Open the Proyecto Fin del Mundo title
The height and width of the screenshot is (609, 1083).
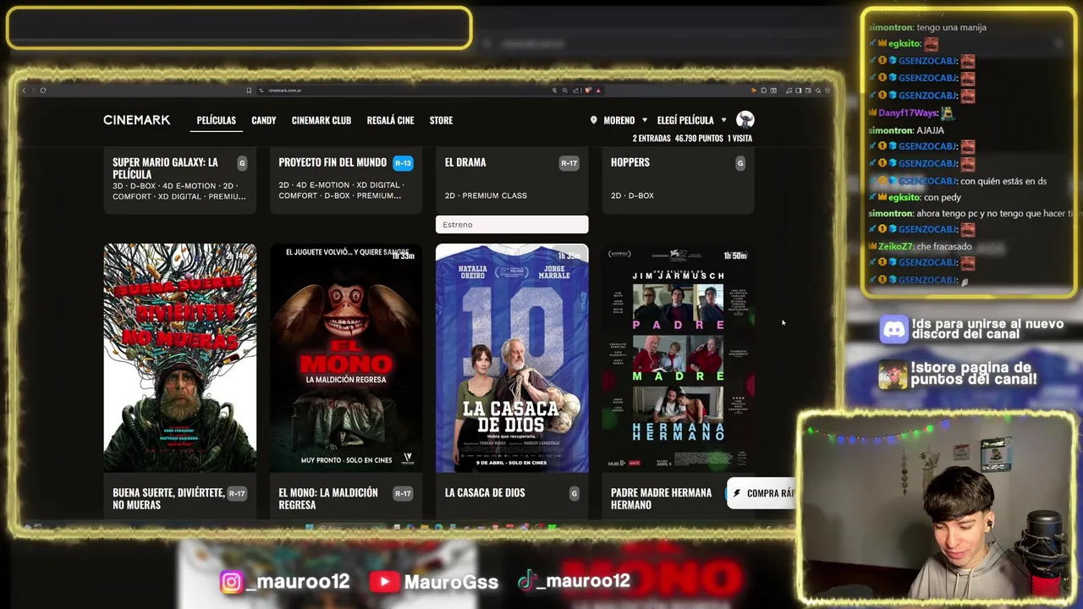point(333,162)
